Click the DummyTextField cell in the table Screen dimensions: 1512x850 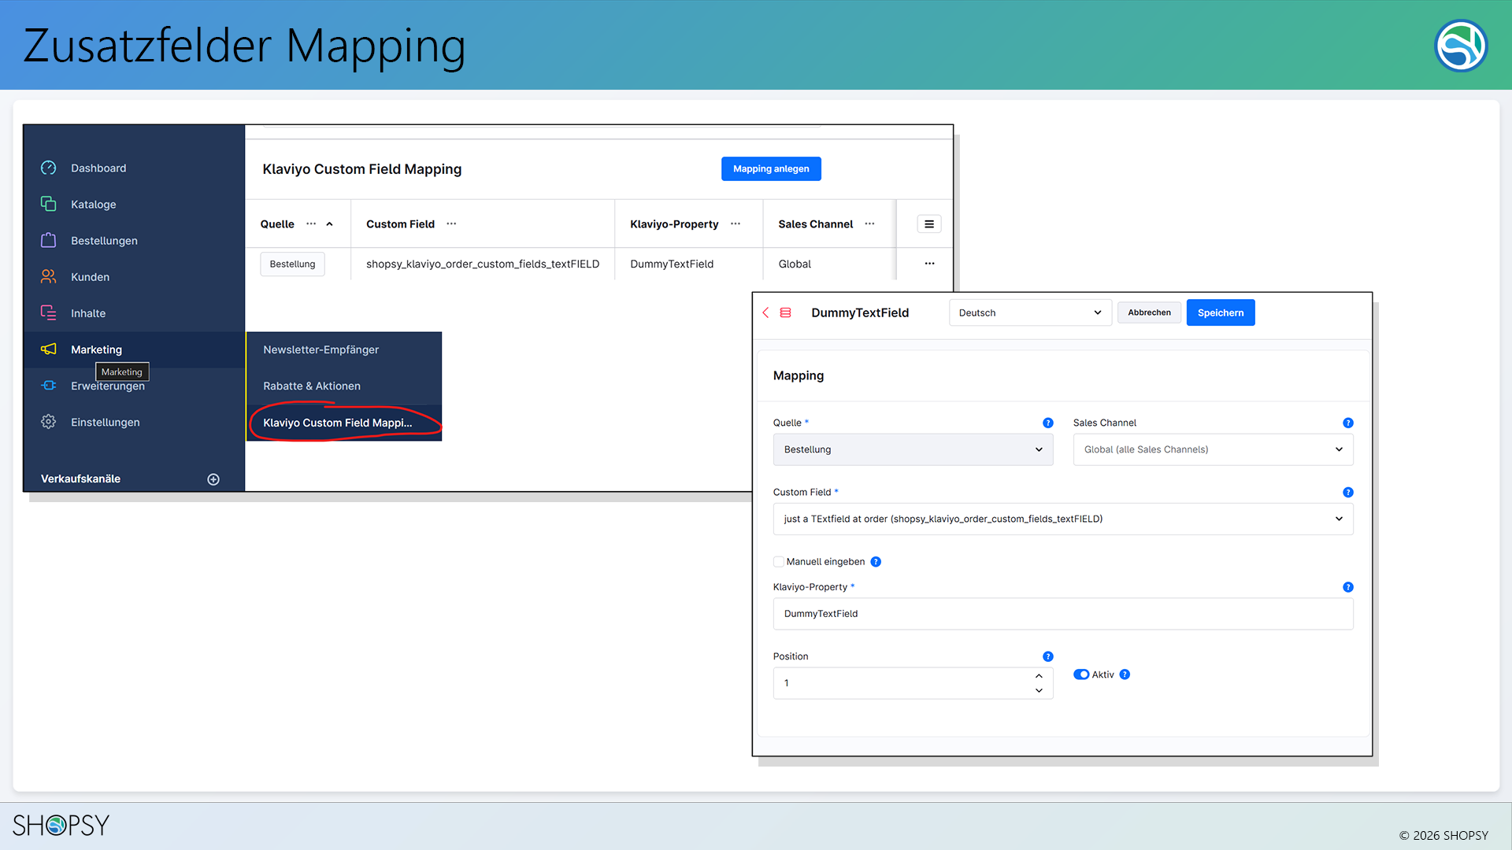[x=672, y=264]
